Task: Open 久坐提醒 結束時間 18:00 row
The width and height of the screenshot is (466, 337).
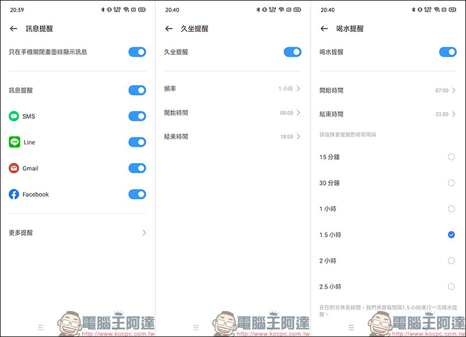Action: [232, 136]
